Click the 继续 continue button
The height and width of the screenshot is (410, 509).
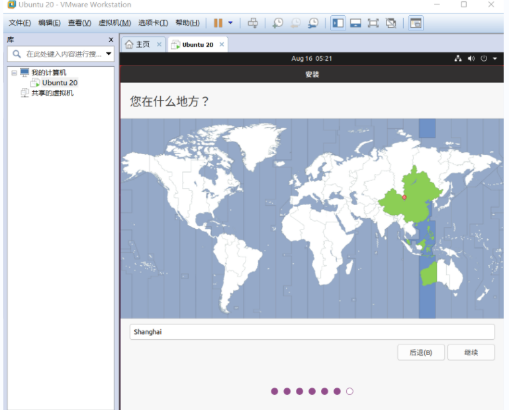click(x=471, y=352)
